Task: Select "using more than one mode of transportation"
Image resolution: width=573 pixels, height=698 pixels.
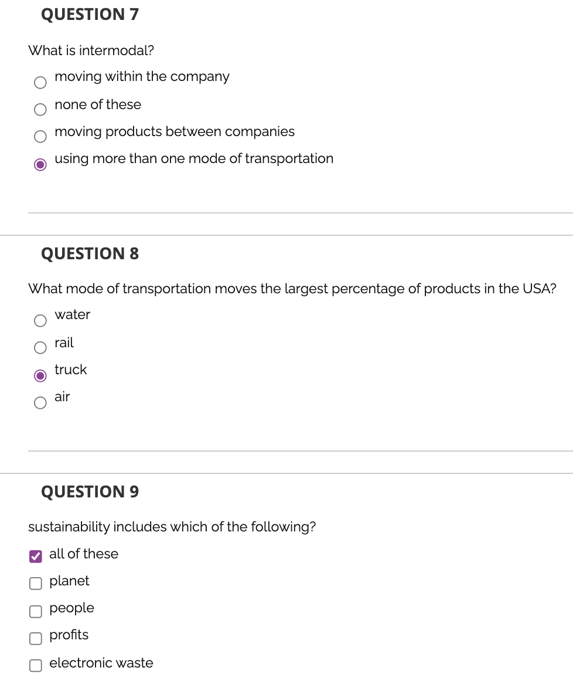Action: click(39, 163)
